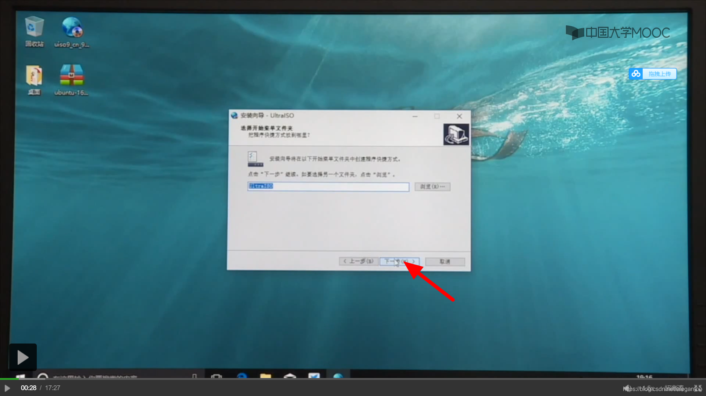The height and width of the screenshot is (396, 706).
Task: Click the Baidu cloud icon of the upload widget
Action: coord(636,74)
